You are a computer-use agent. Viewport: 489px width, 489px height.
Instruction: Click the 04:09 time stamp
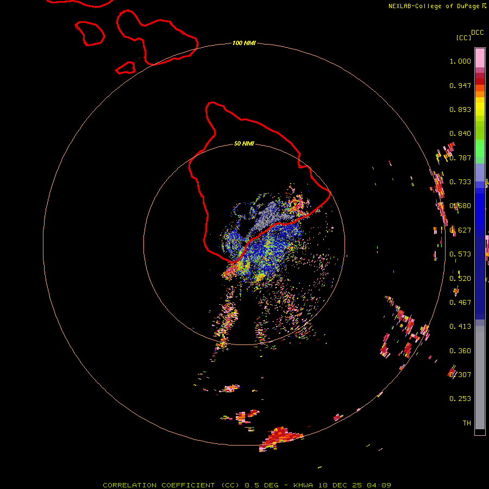(x=379, y=485)
